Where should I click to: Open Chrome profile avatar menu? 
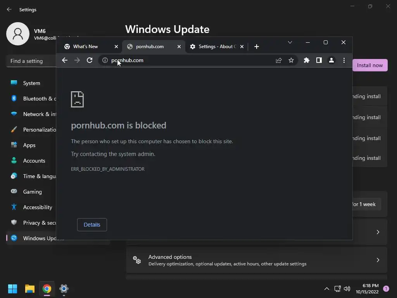click(x=331, y=60)
